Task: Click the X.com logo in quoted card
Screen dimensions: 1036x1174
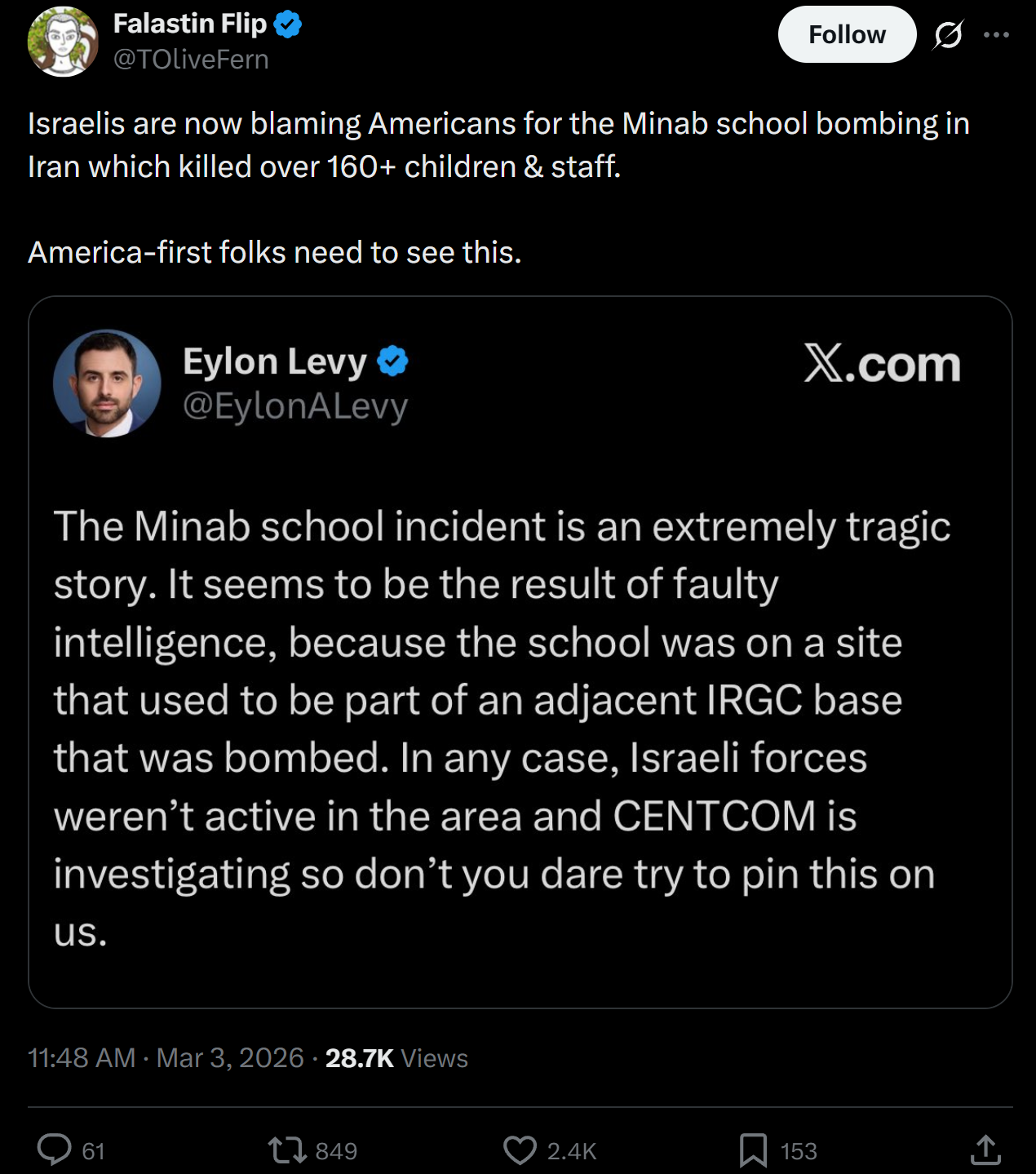Action: pos(882,364)
